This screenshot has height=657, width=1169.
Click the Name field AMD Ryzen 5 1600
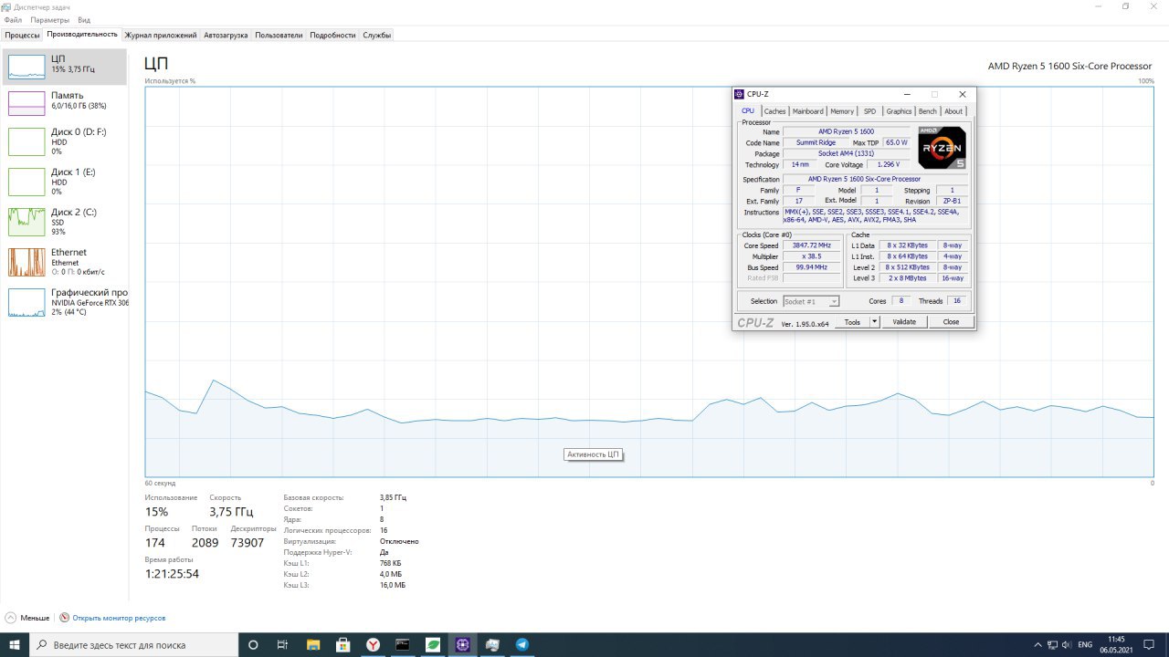tap(846, 131)
